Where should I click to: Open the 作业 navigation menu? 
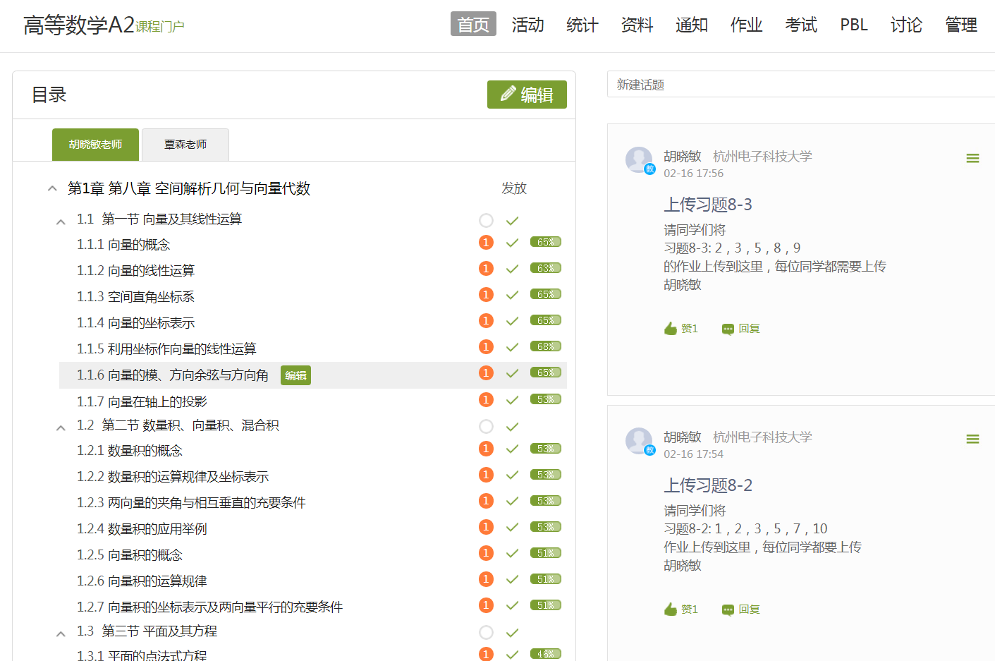[747, 25]
